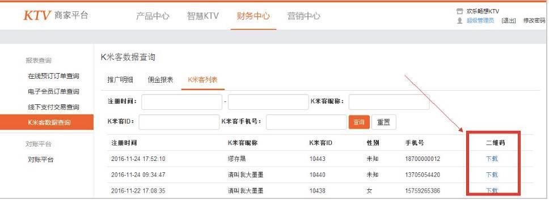Click the K米客ID input field
The image size is (549, 204).
point(179,122)
